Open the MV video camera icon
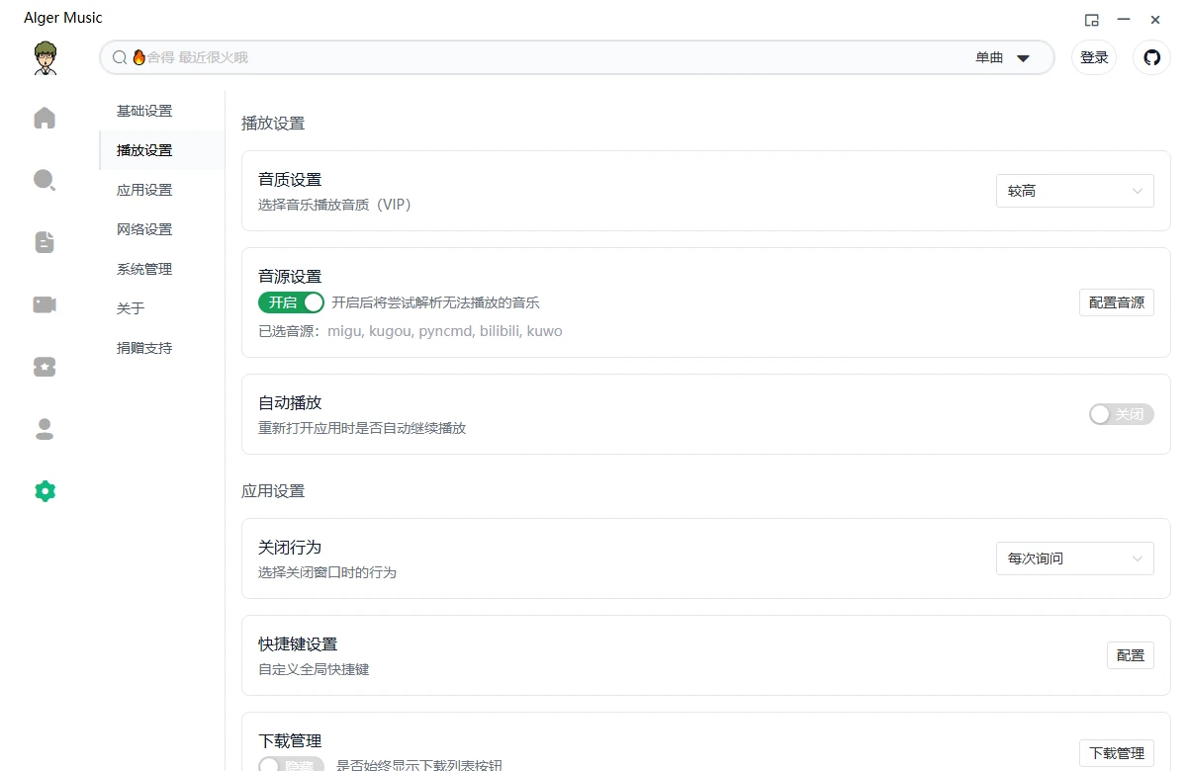The height and width of the screenshot is (771, 1187). 45,304
